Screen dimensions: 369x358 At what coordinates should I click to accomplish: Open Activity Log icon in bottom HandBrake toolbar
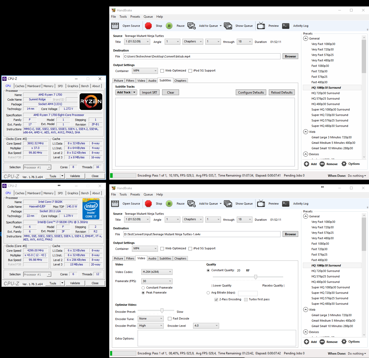pos(286,204)
